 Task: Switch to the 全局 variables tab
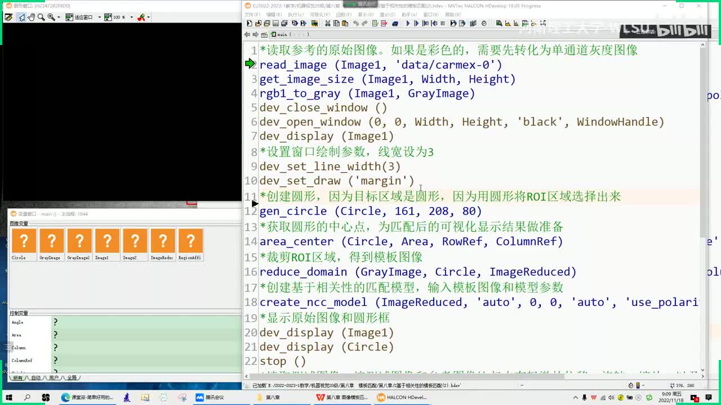pyautogui.click(x=72, y=378)
